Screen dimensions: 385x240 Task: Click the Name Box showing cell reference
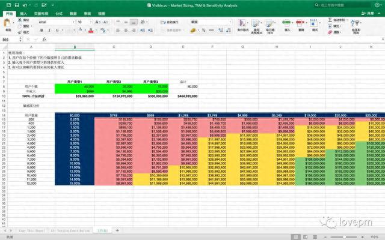(x=10, y=40)
